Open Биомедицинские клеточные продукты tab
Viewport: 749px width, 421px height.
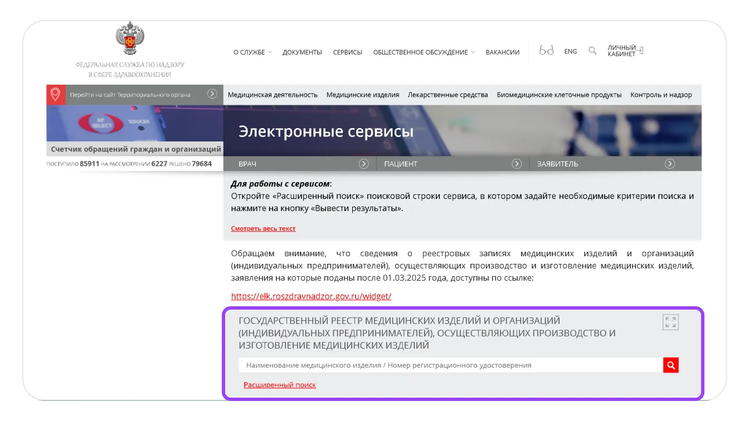tap(559, 95)
